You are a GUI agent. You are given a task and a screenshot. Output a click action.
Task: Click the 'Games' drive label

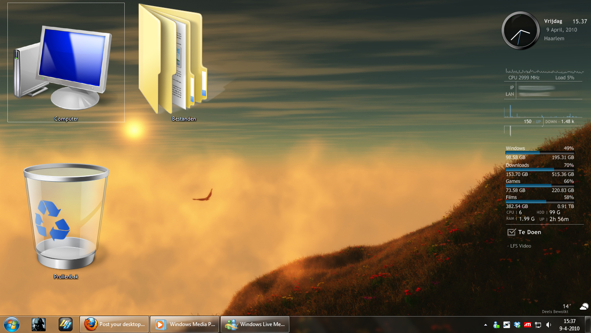[513, 181]
